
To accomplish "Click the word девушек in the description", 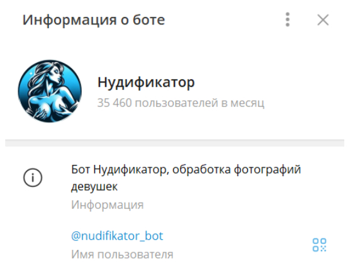I will click(94, 187).
